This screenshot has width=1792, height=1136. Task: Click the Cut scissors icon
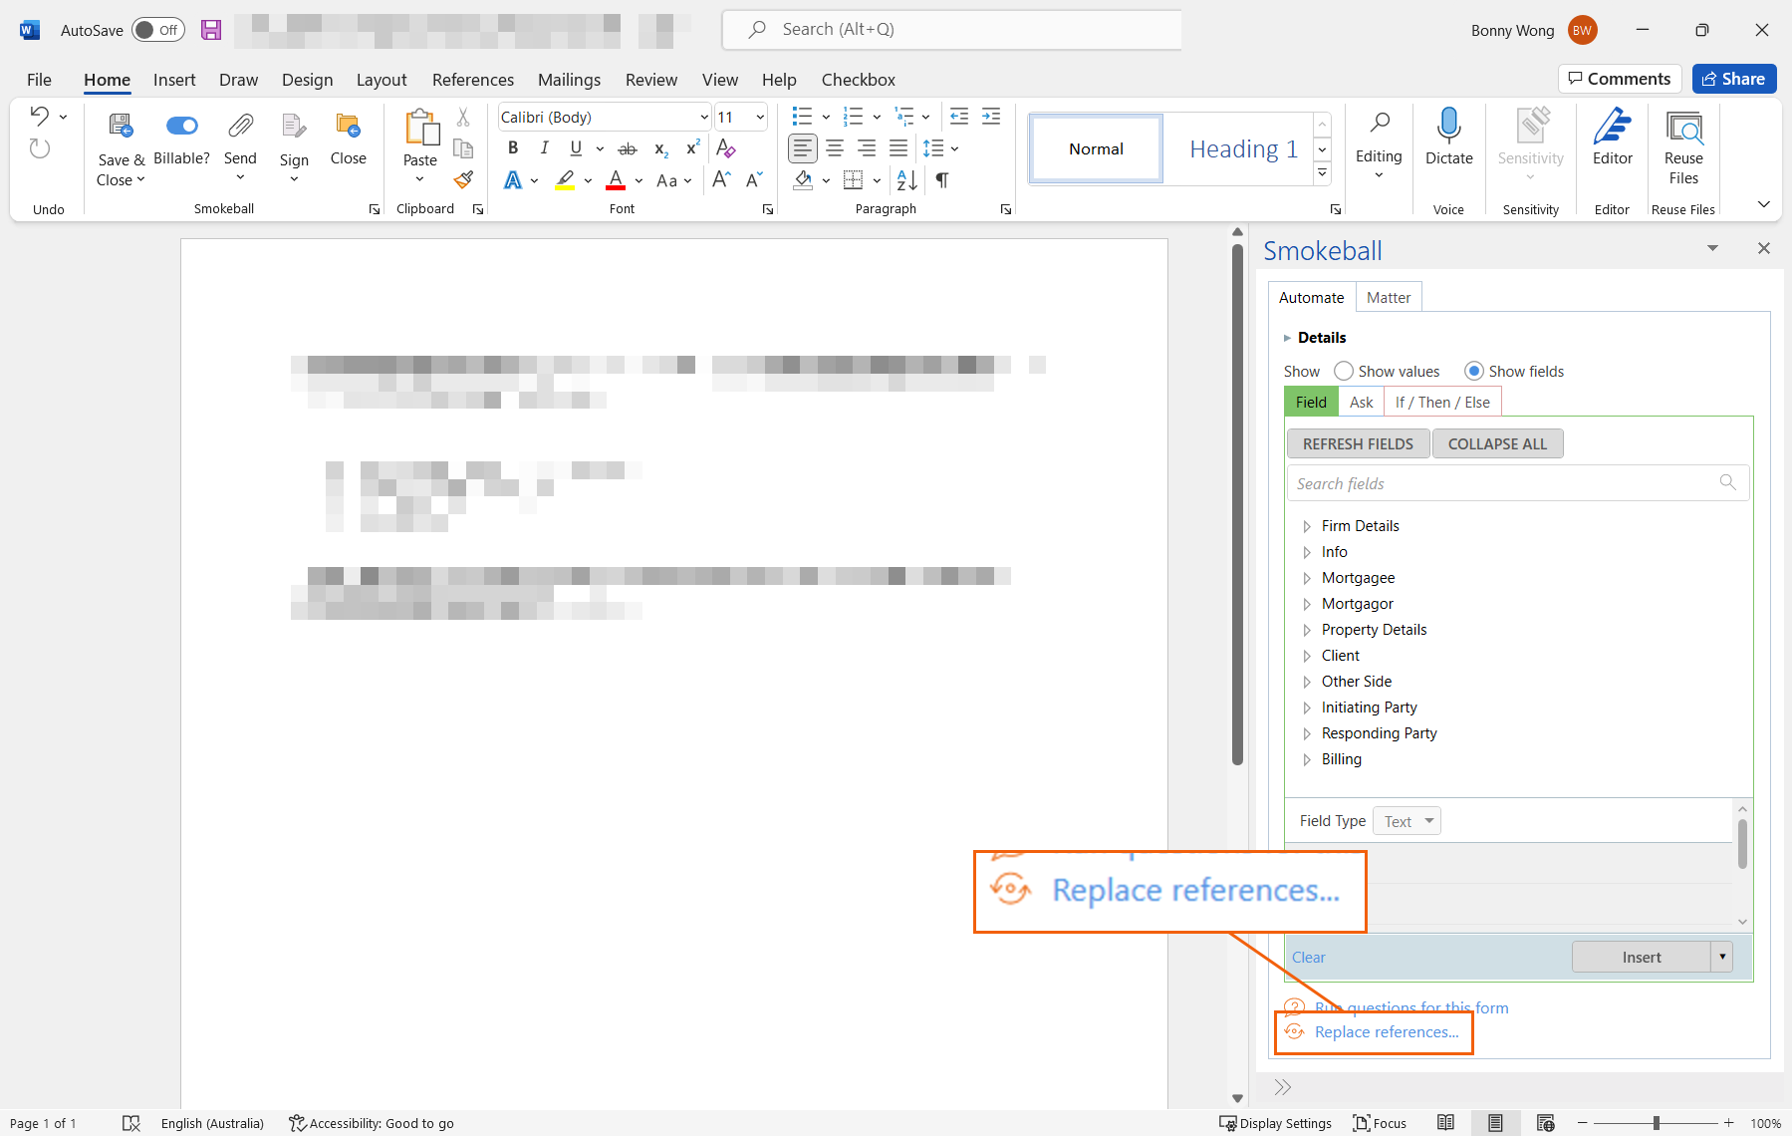pos(463,117)
